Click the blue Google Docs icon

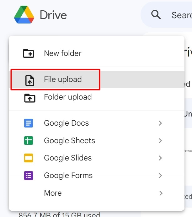click(29, 123)
